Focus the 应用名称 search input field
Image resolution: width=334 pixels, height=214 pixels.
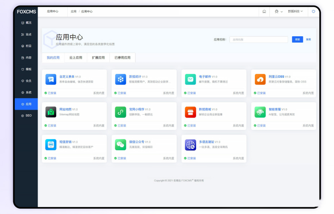click(x=258, y=40)
